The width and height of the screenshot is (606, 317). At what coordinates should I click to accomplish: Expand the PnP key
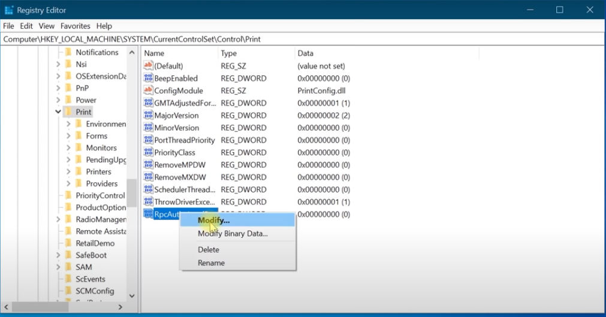pos(58,88)
